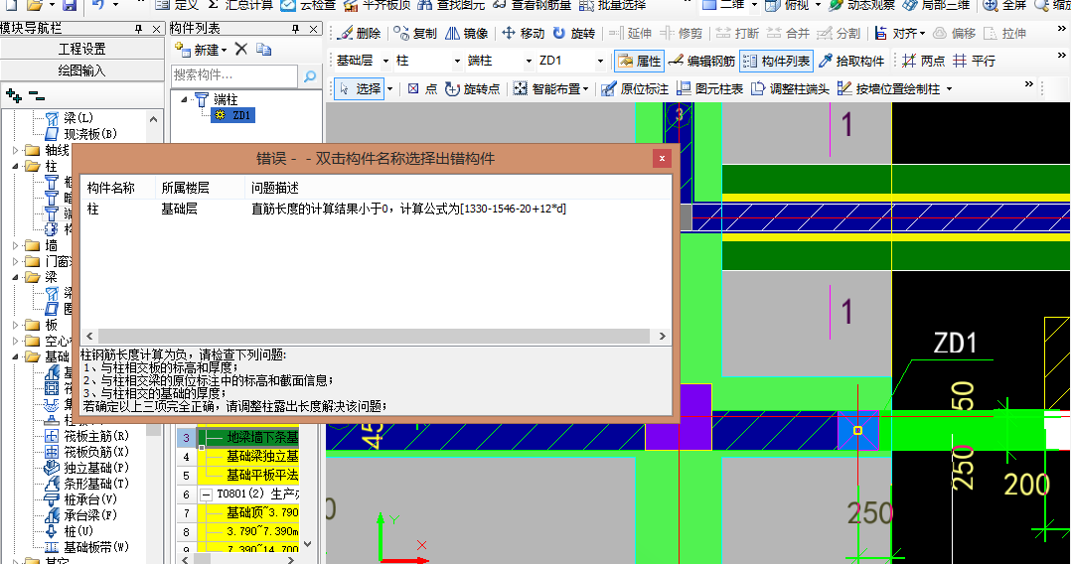The height and width of the screenshot is (564, 1071).
Task: Select 拾取构件 pick component tool
Action: 851,61
